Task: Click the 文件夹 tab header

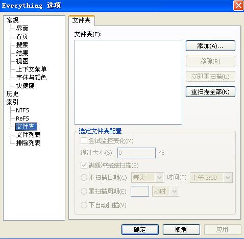Action: click(82, 20)
